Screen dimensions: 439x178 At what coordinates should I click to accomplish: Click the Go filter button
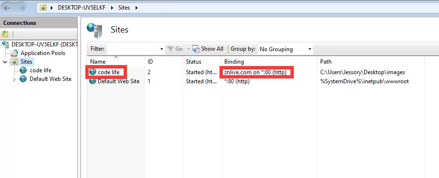coord(175,49)
